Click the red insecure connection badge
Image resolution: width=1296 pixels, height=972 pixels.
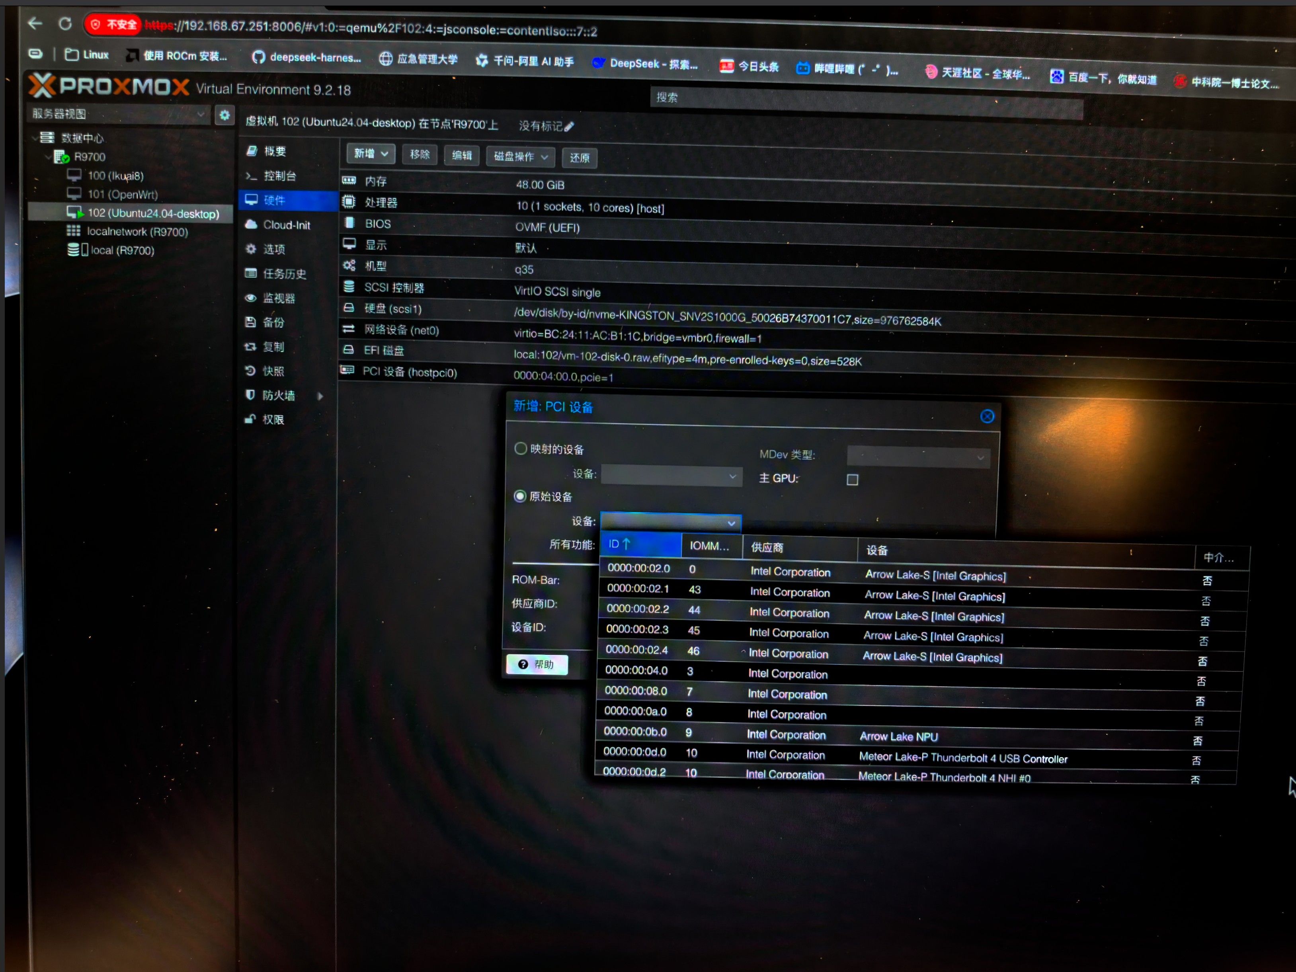click(113, 25)
